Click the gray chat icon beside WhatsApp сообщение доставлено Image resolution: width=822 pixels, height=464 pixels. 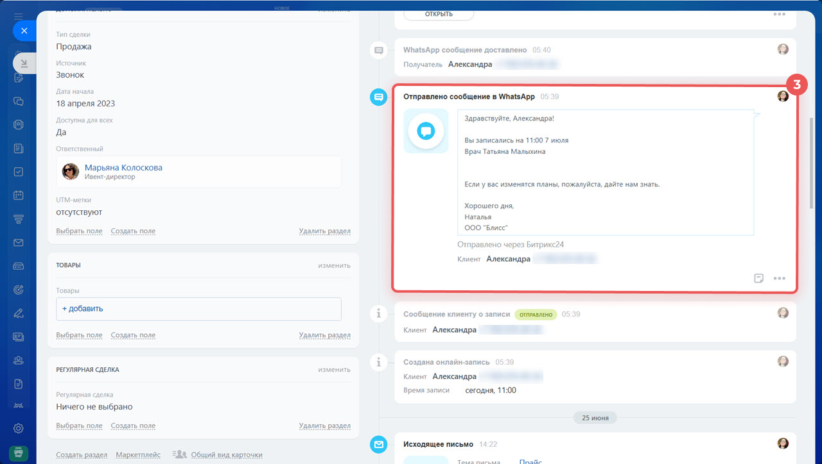tap(379, 50)
